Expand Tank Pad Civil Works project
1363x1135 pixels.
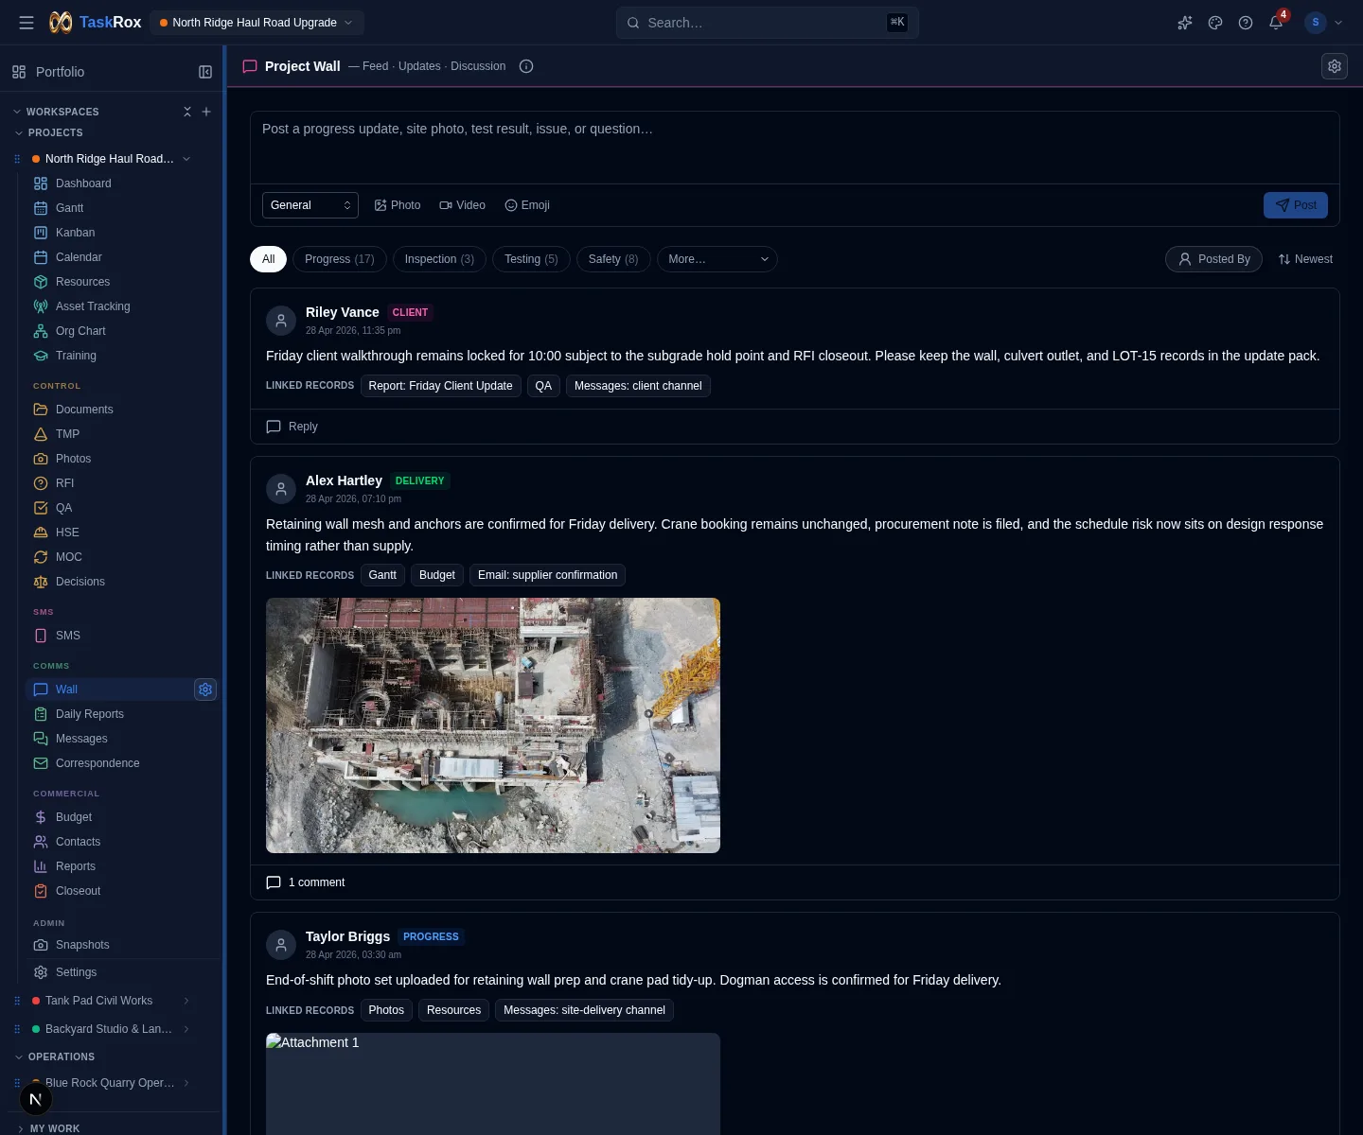point(186,1001)
